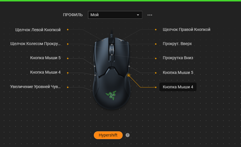
Task: Select right-side Кнопка Мыши 5 assignment
Action: point(178,72)
